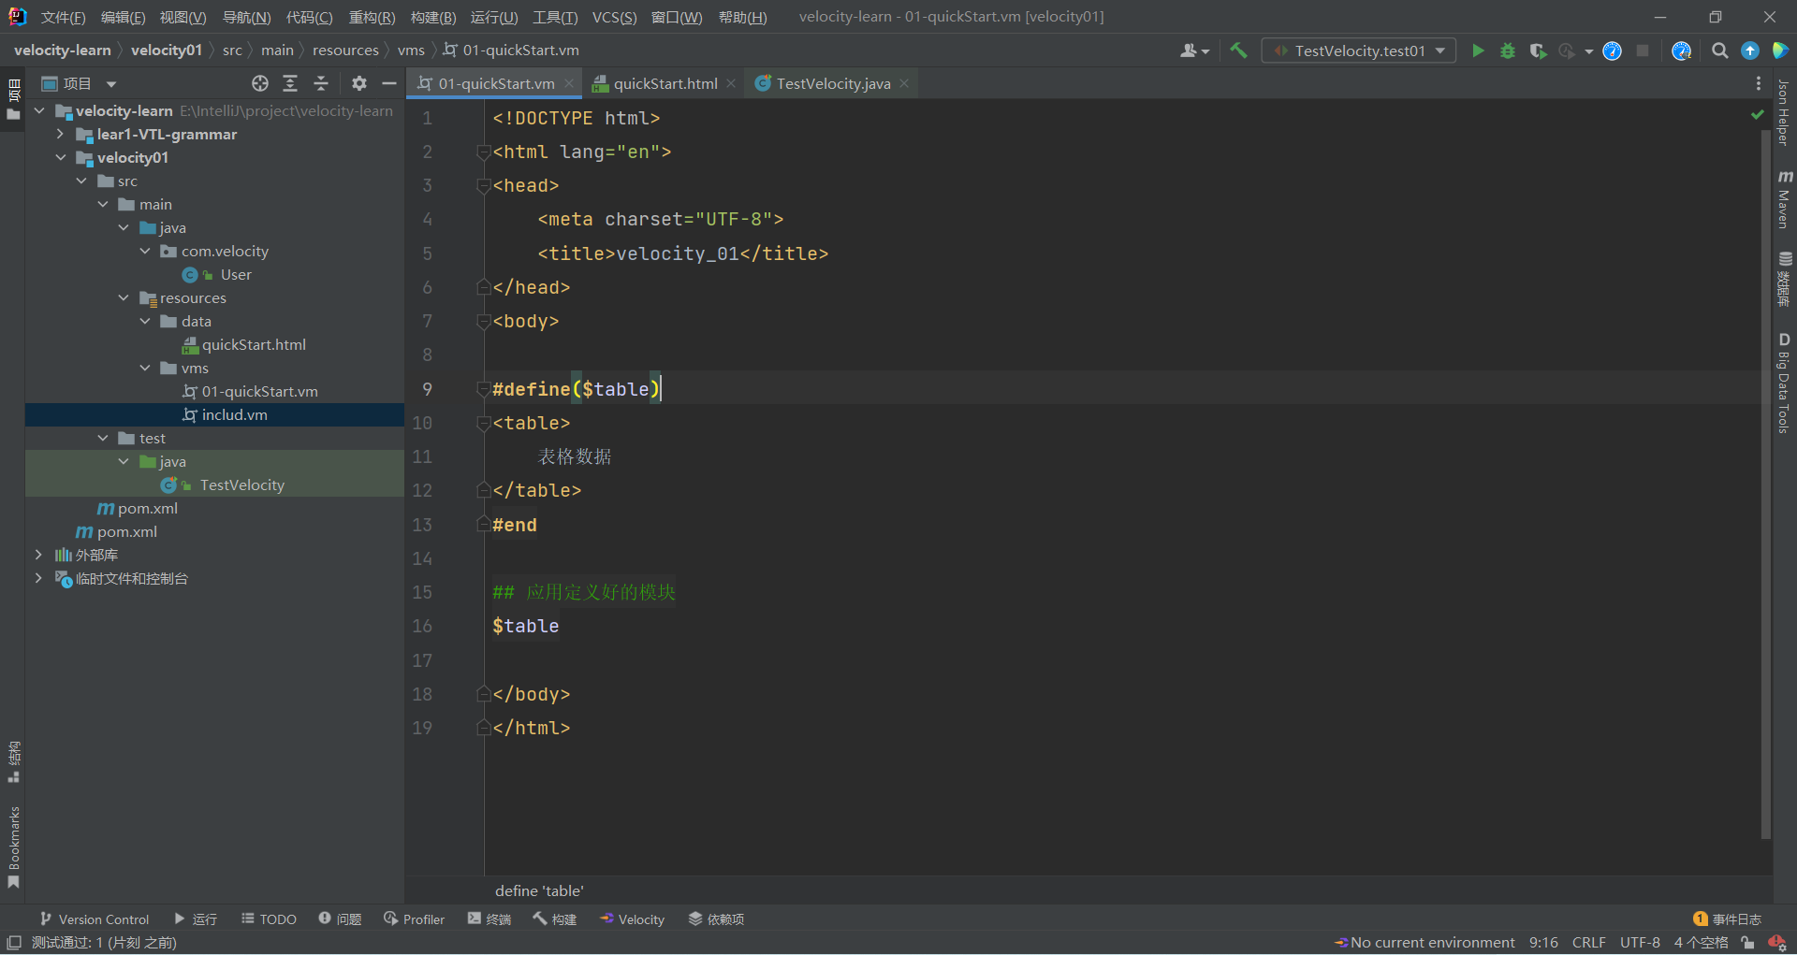Collapse the vms folder

pos(145,368)
